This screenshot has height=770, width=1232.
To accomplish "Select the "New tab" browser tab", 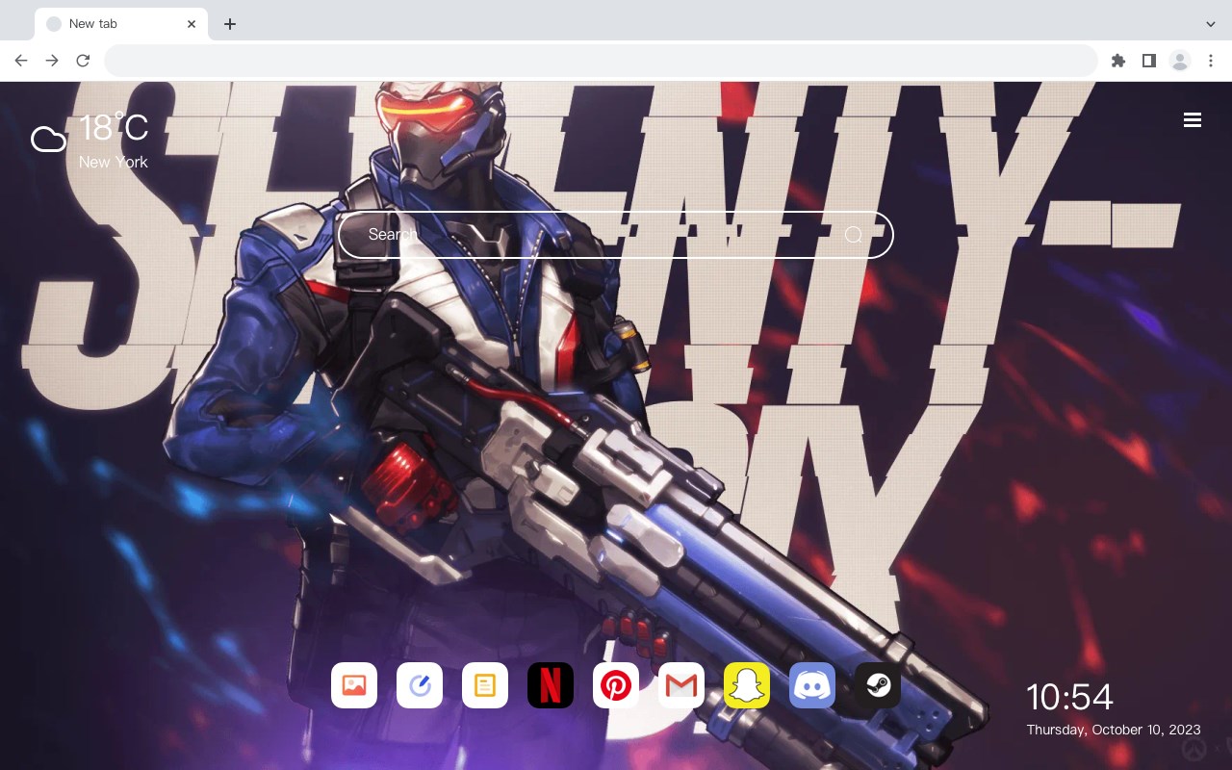I will 121,24.
